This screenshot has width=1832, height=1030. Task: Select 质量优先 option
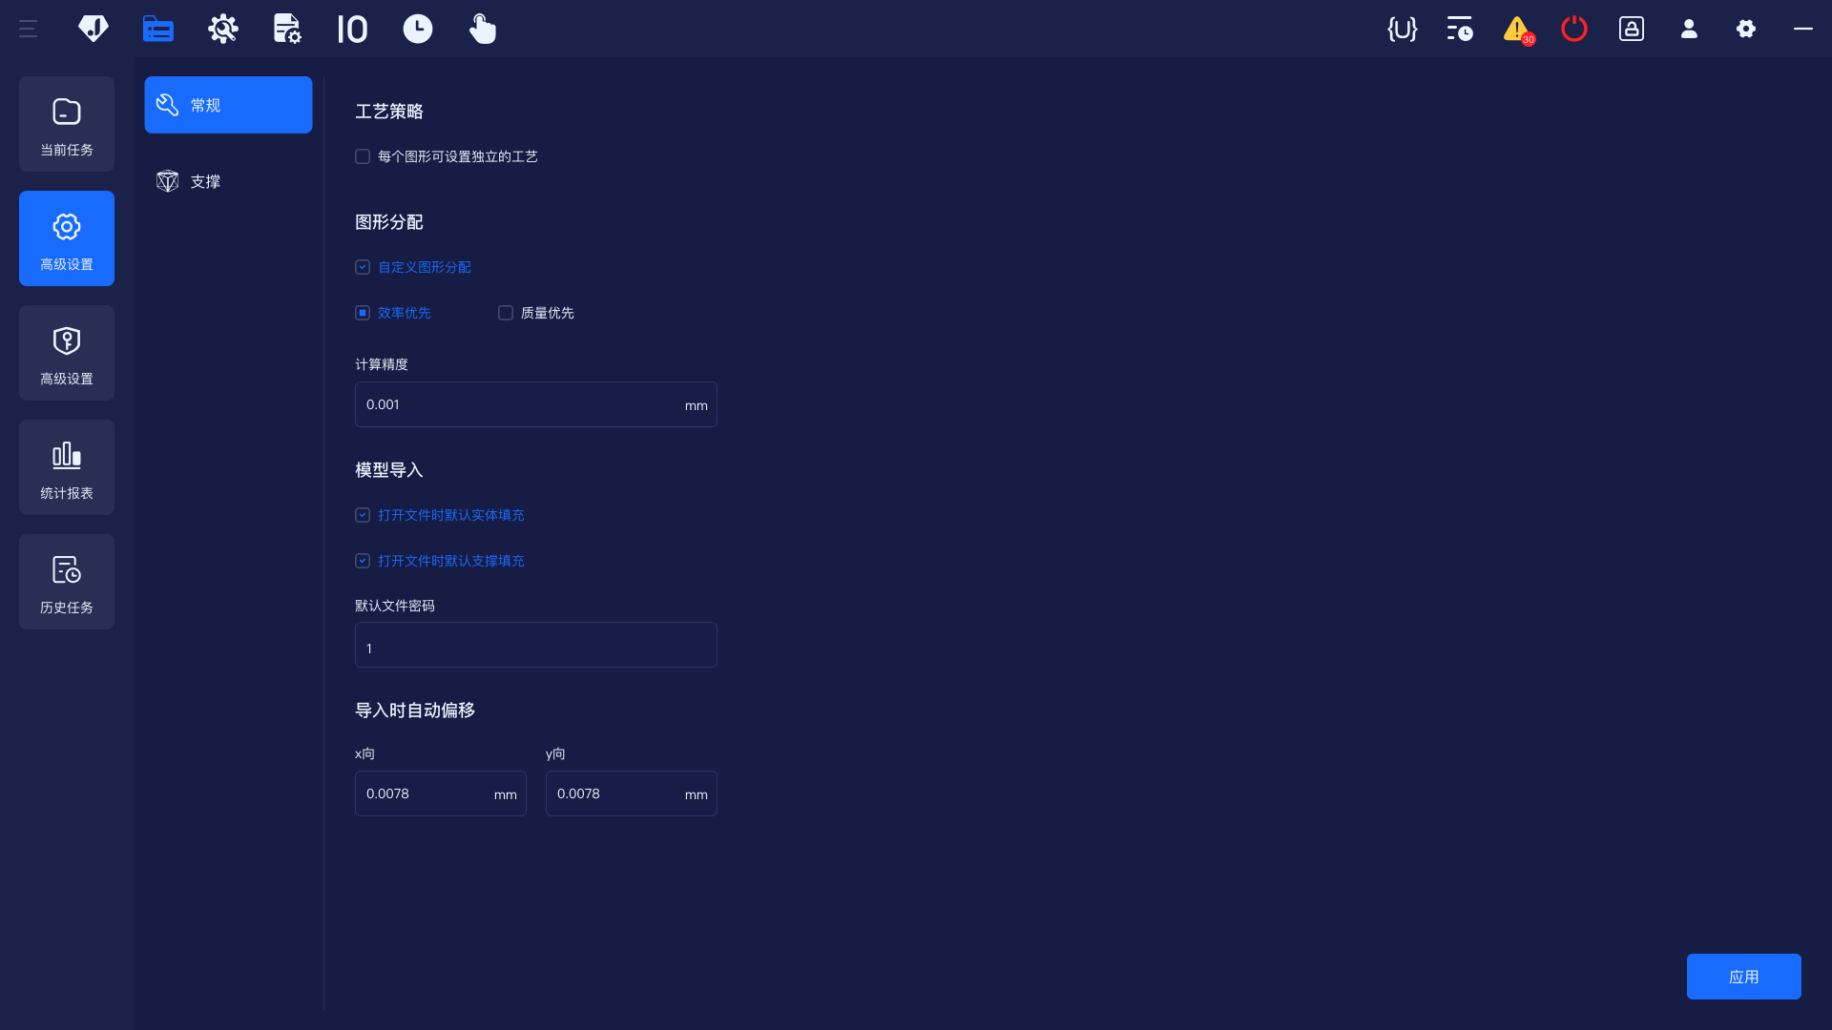click(x=506, y=313)
